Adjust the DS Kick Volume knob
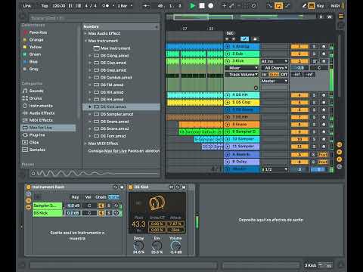Image resolution: width=363 pixels, height=272 pixels. [x=175, y=246]
